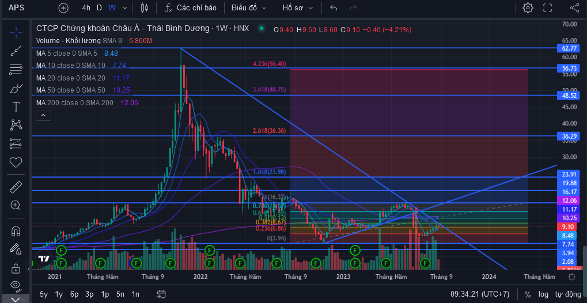Image resolution: width=587 pixels, height=303 pixels.
Task: Select Volume - Khối lượng legend row
Action: 94,41
